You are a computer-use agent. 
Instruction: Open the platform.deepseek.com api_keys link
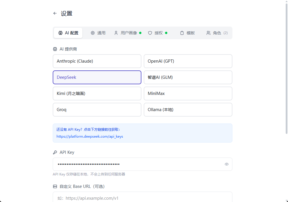coord(90,136)
